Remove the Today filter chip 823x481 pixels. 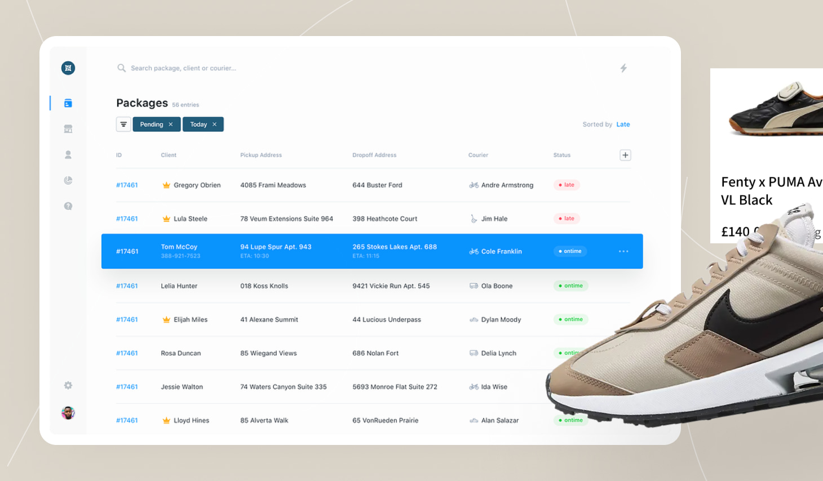(x=215, y=124)
